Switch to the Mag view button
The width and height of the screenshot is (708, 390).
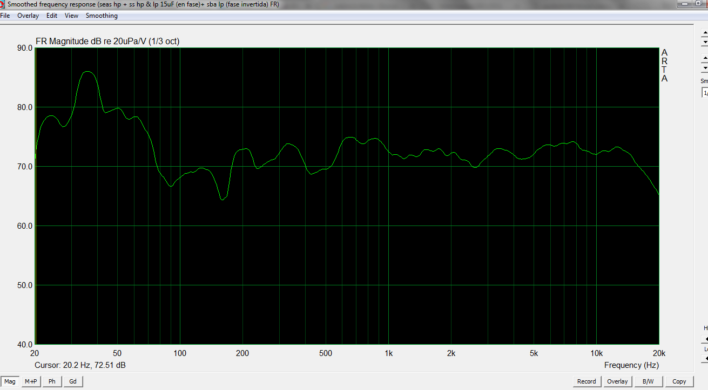coord(10,381)
